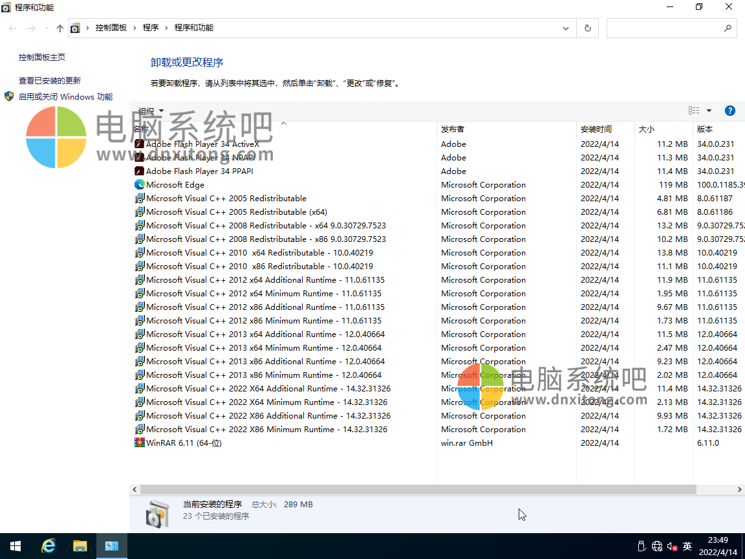Click the 程序 breadcrumb in the address bar
Viewport: 745px width, 559px height.
pos(151,28)
